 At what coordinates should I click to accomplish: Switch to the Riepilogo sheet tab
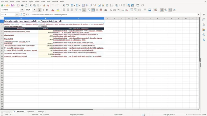(41, 111)
